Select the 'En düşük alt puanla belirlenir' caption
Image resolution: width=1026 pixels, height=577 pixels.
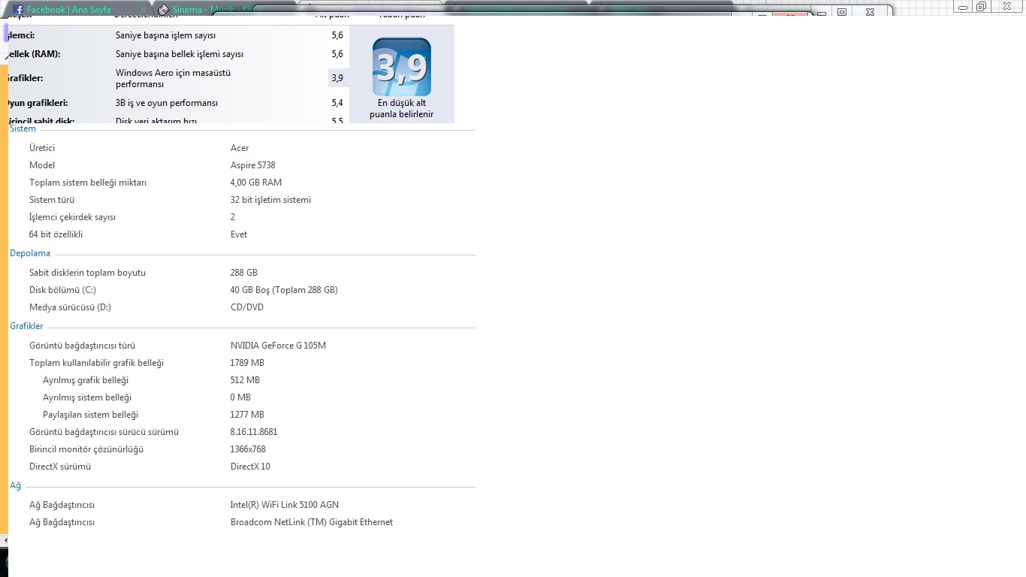tap(402, 109)
